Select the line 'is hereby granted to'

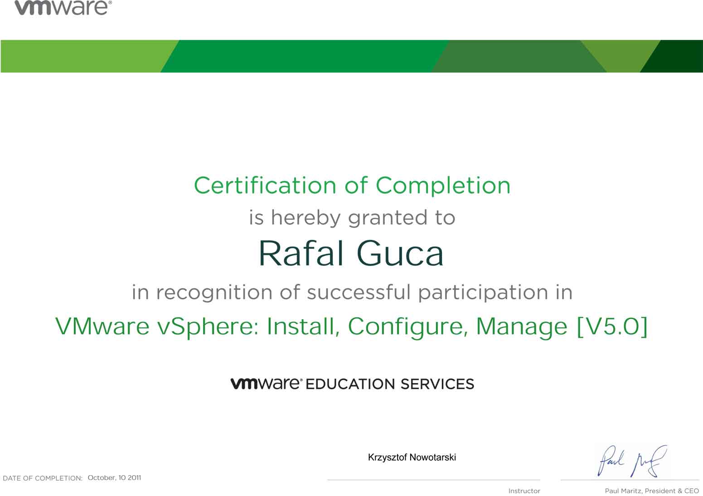coord(352,218)
